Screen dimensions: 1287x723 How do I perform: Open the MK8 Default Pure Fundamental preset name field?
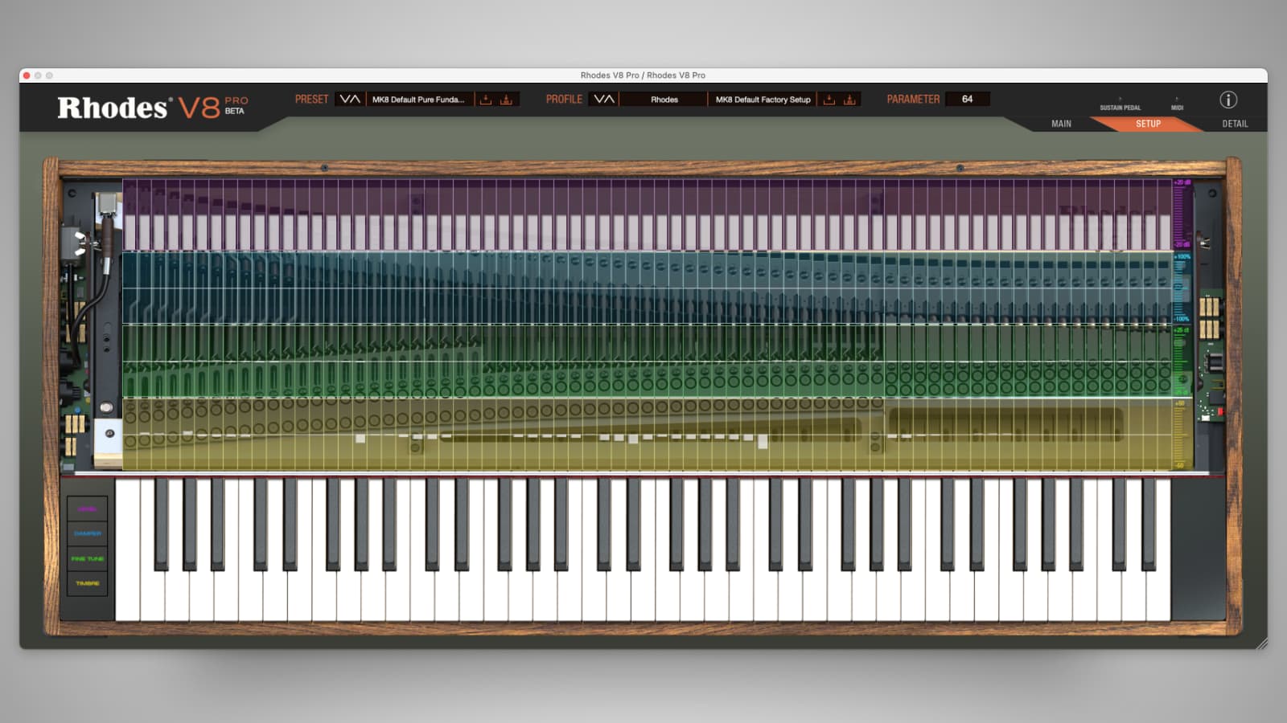419,100
